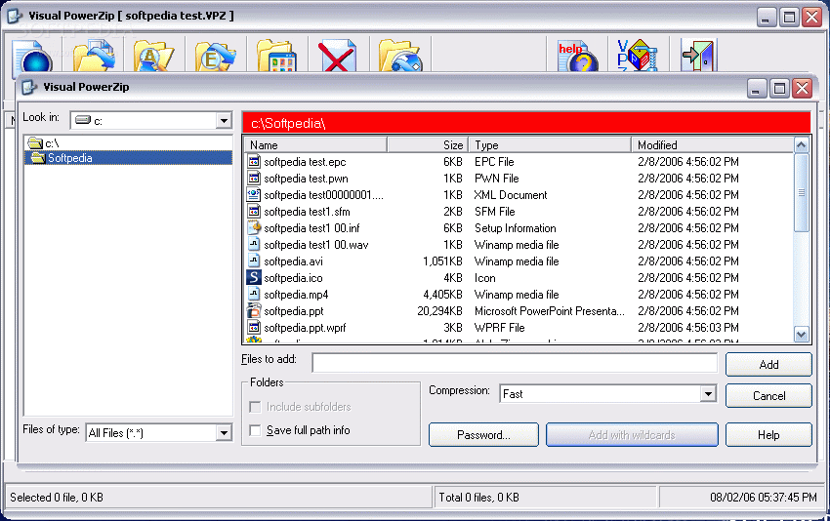Click the Help button
Image resolution: width=830 pixels, height=521 pixels.
click(x=768, y=435)
